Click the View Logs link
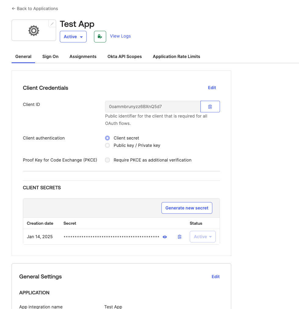This screenshot has height=309, width=299. click(x=120, y=36)
